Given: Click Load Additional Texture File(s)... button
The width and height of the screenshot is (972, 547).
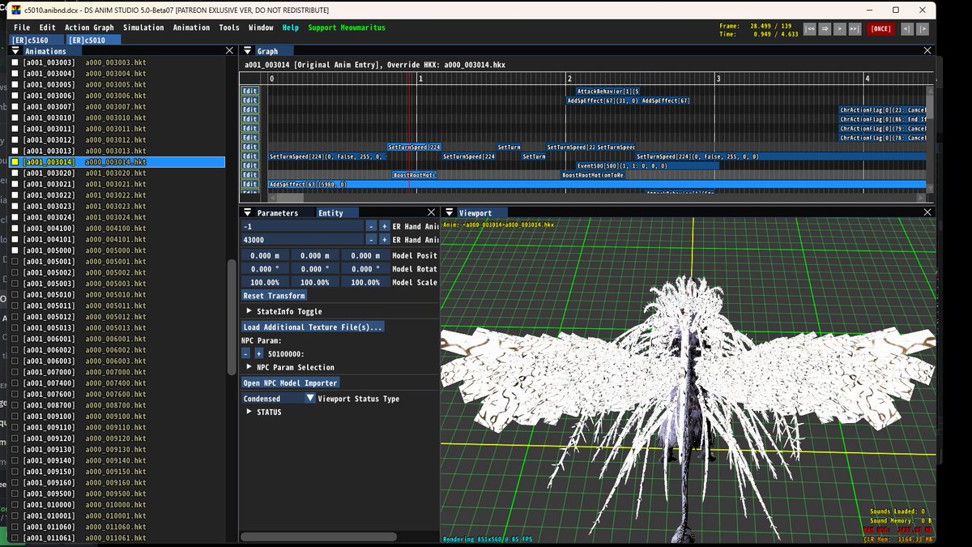Looking at the screenshot, I should coord(313,327).
